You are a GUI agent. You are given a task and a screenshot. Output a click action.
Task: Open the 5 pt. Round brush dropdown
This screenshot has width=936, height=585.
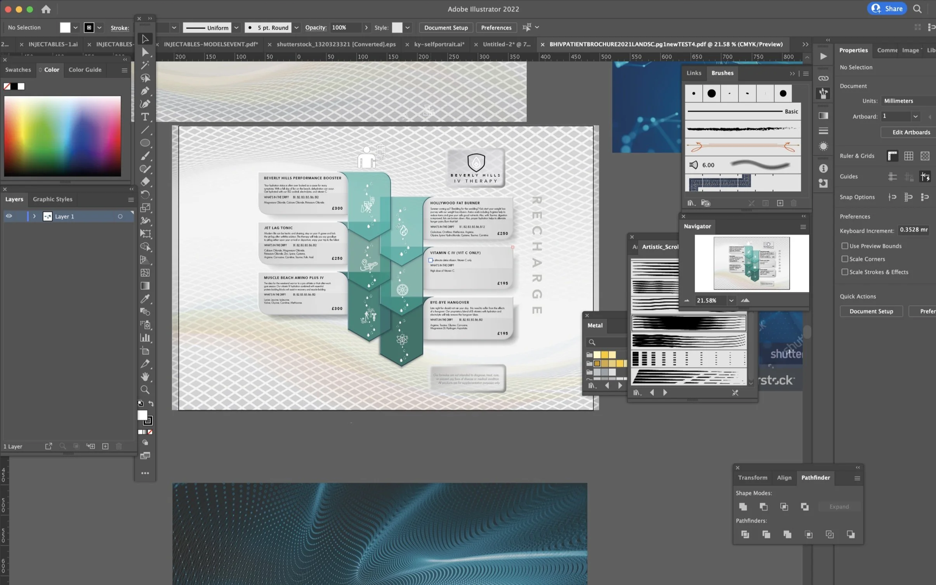[x=296, y=28]
